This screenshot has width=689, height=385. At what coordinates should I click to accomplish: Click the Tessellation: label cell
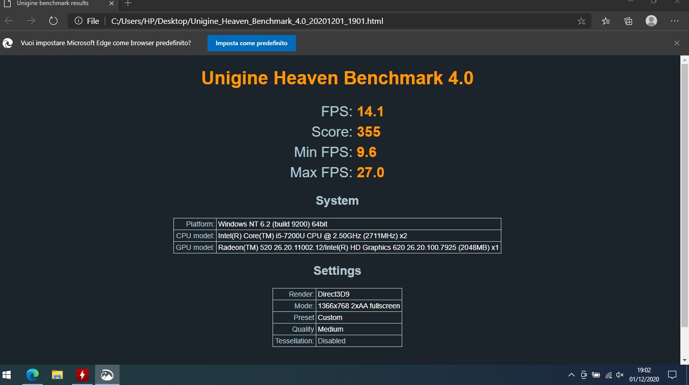coord(294,341)
